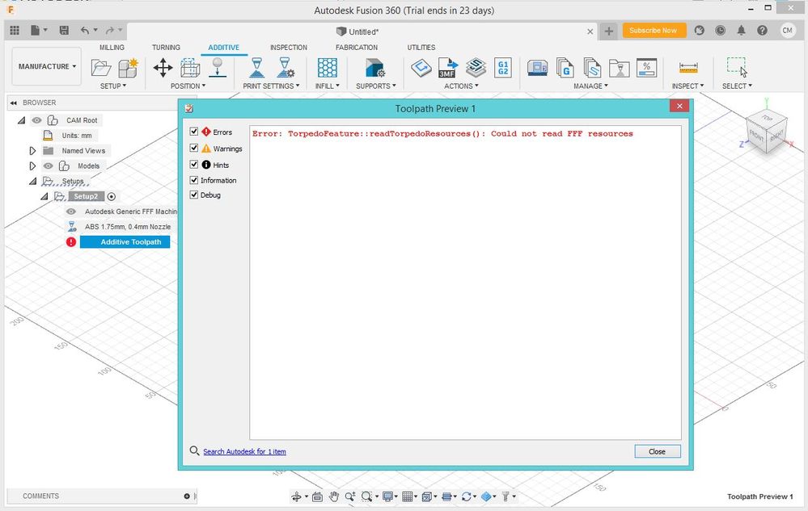Open the CM user profile avatar

(x=788, y=31)
